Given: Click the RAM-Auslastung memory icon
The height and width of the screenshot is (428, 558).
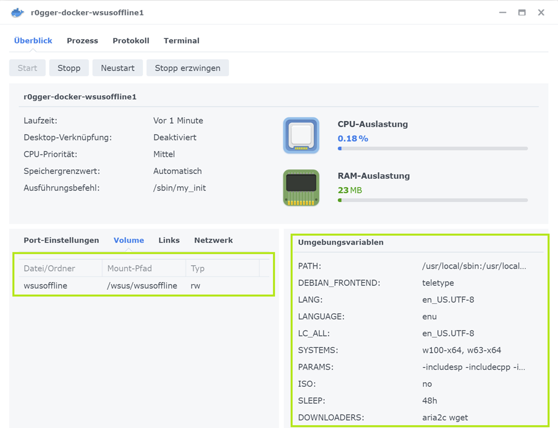Looking at the screenshot, I should pyautogui.click(x=301, y=188).
